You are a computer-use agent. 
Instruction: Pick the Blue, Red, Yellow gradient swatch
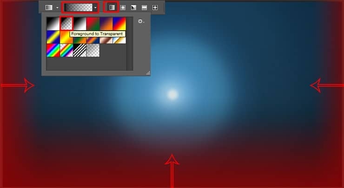tap(119, 24)
